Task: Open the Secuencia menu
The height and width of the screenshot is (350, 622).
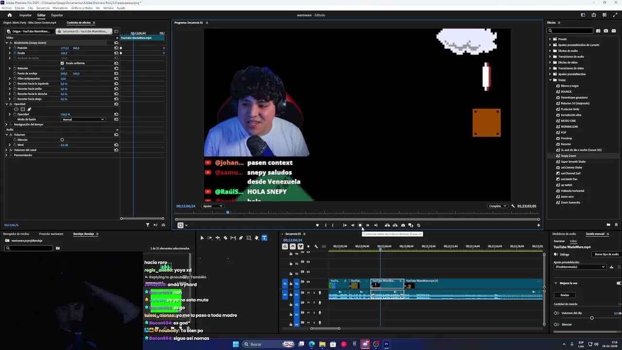Action: point(43,8)
